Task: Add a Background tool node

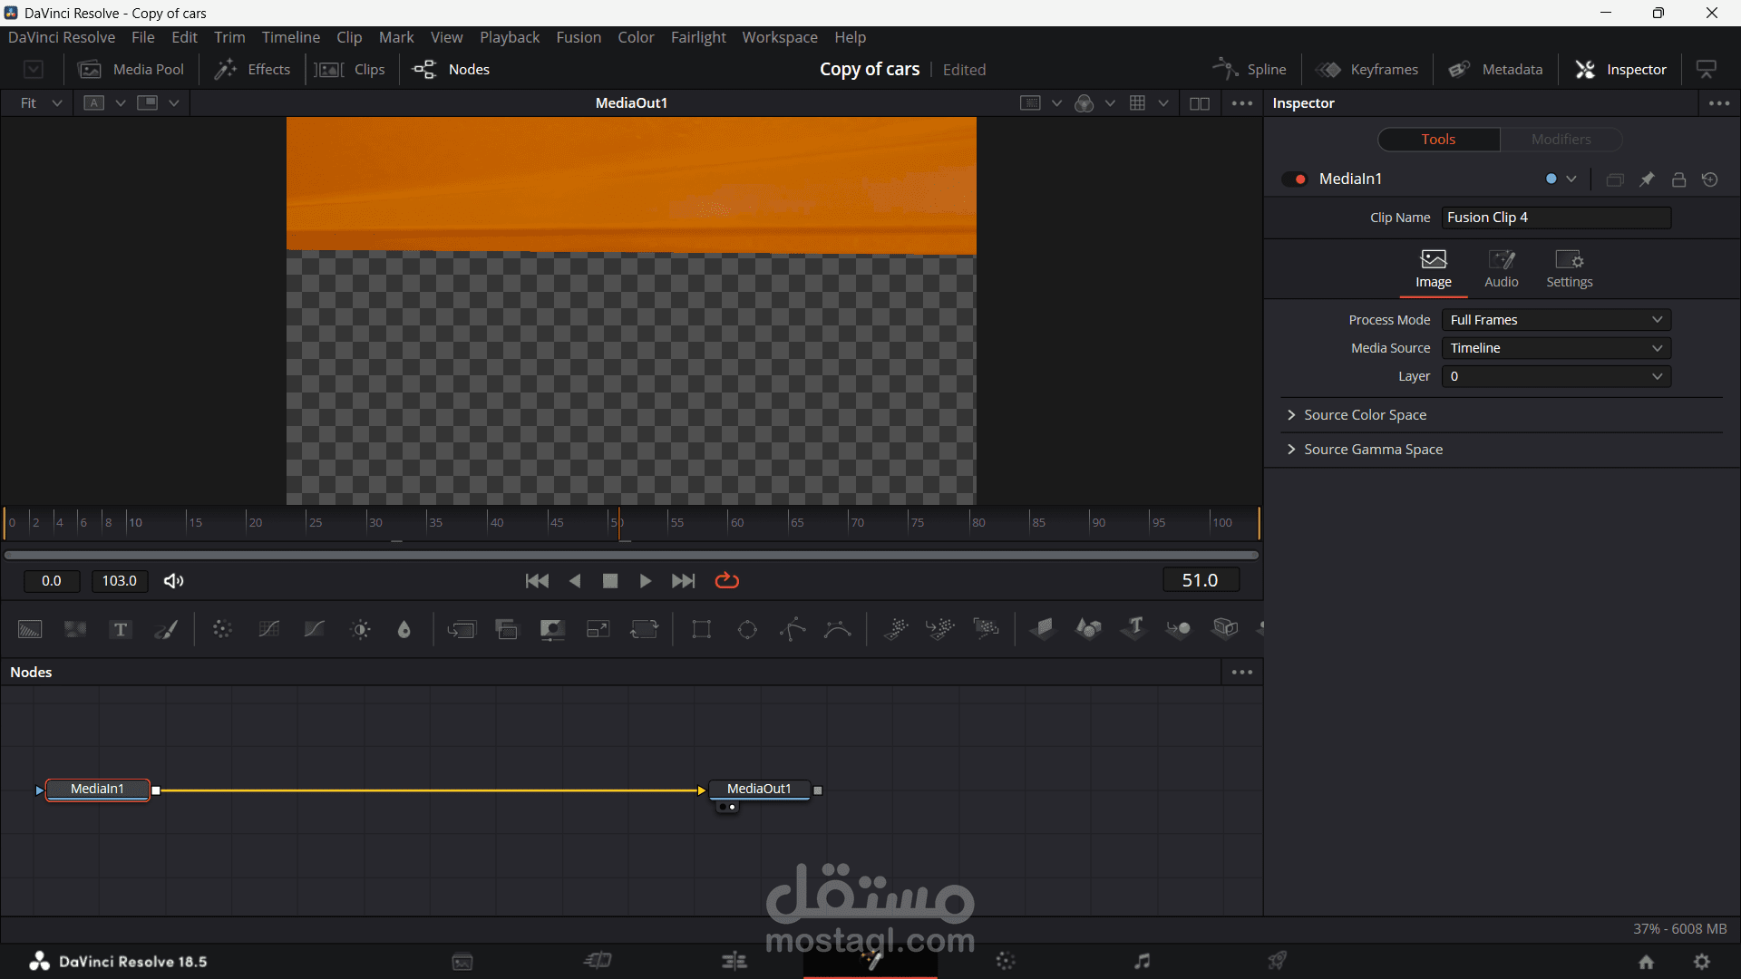Action: 30,630
